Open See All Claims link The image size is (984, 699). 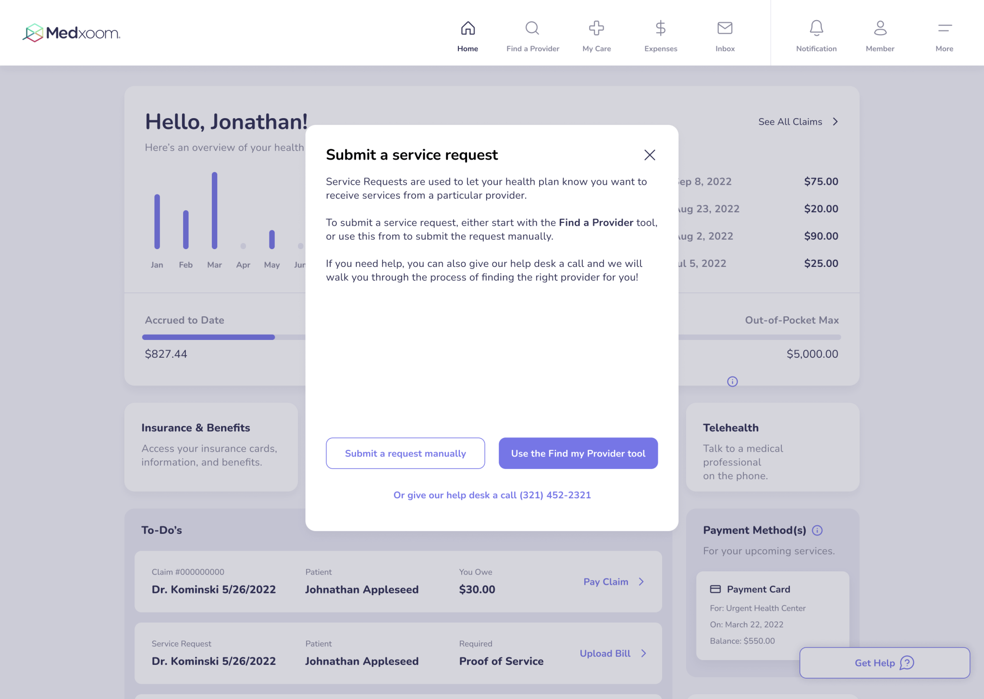[x=790, y=122]
